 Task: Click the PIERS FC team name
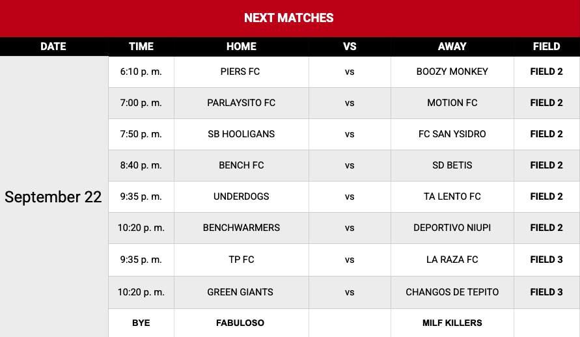pos(240,72)
